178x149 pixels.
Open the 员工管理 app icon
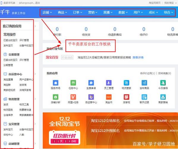click(109, 83)
